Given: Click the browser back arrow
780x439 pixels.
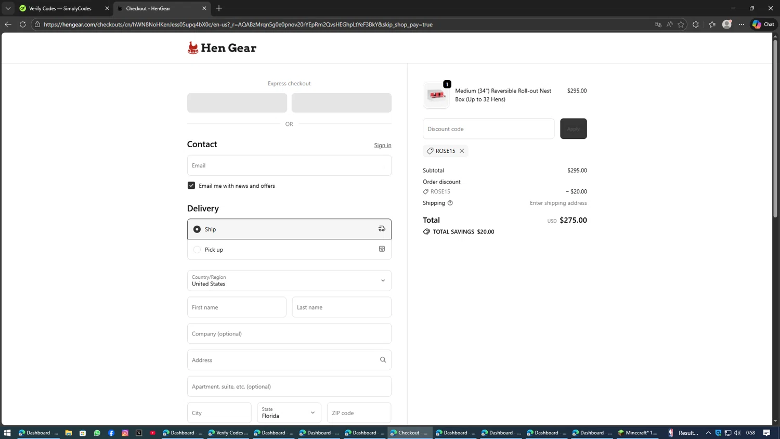Looking at the screenshot, I should tap(8, 24).
